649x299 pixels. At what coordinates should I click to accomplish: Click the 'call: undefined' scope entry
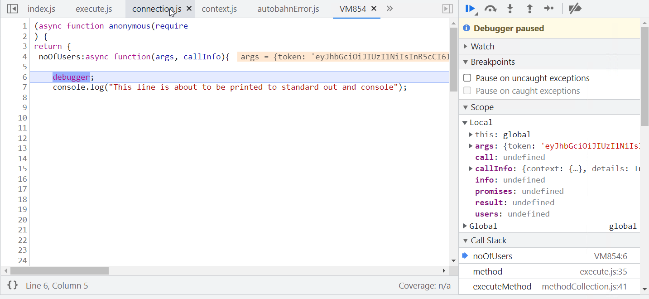click(510, 157)
